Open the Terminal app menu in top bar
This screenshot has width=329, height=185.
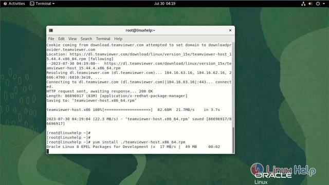coord(42,4)
